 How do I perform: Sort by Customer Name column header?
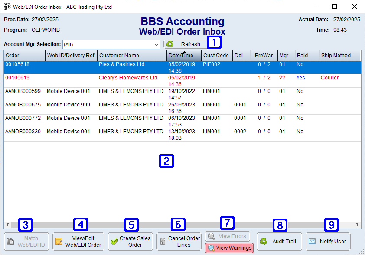[x=132, y=56]
